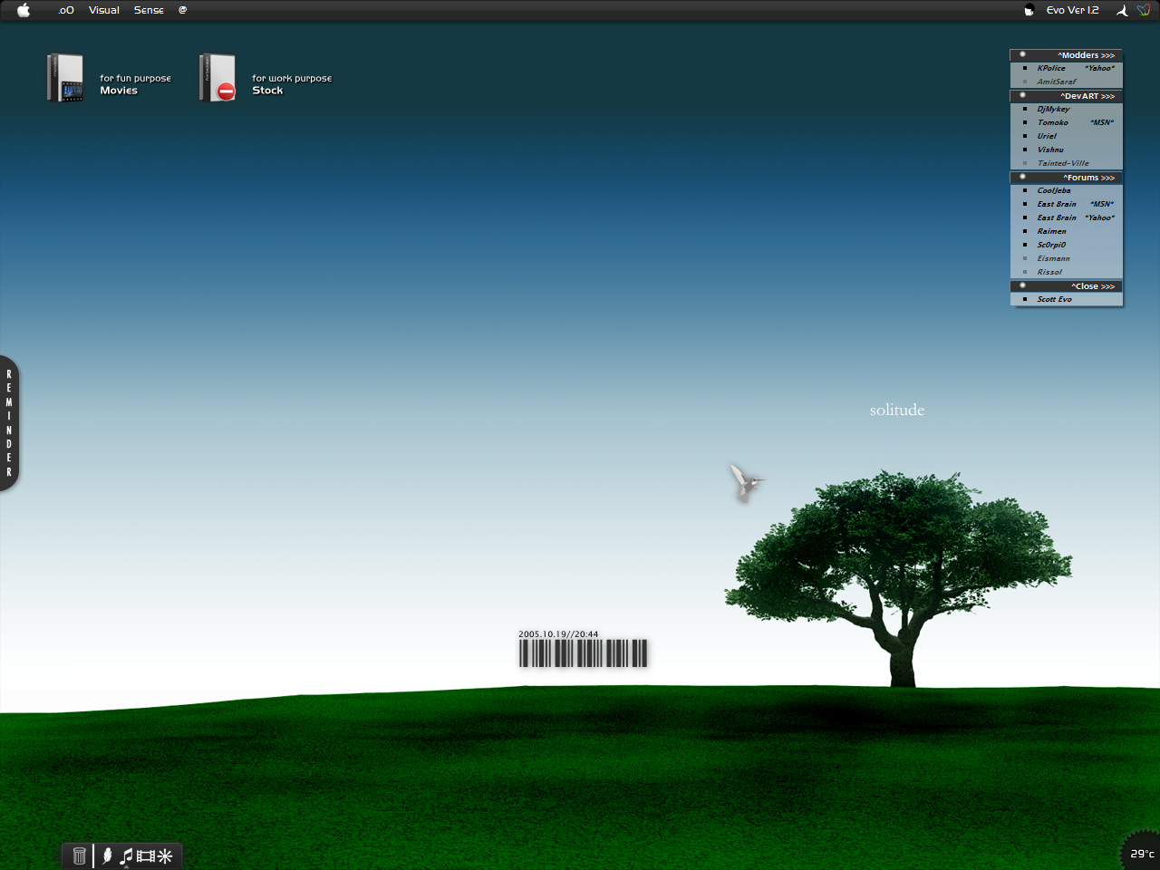
Task: Select East Brain contact tagged *Yahoo*
Action: click(1057, 217)
